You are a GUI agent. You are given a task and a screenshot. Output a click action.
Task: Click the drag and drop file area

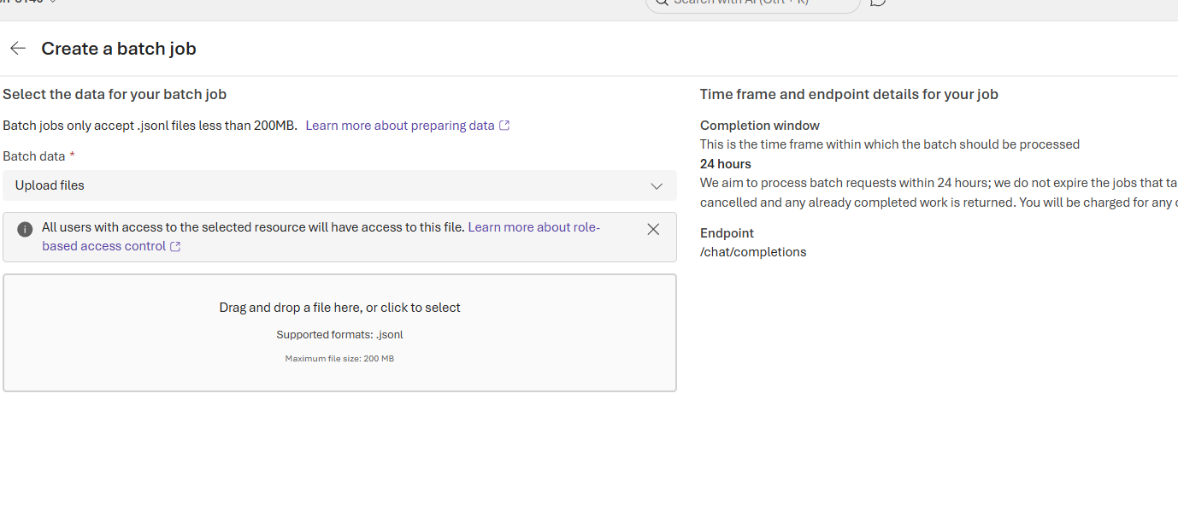pos(339,332)
